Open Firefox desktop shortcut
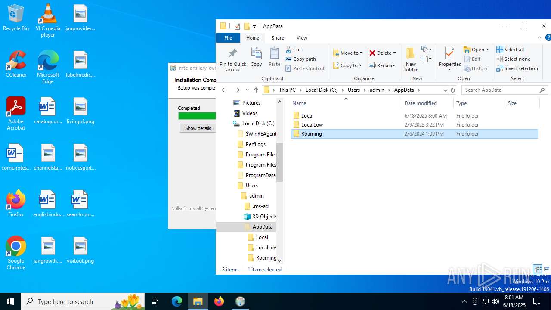This screenshot has height=310, width=551. tap(16, 204)
